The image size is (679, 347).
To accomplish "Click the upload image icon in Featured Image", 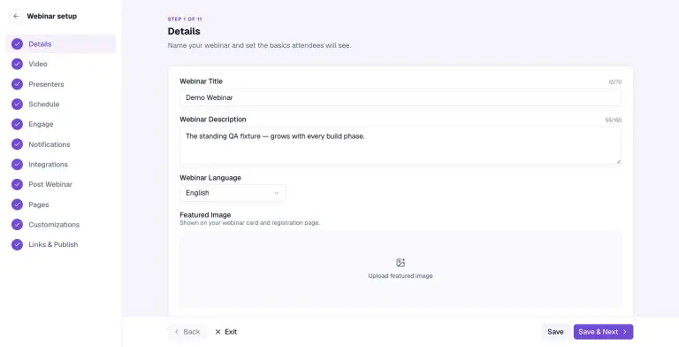I will [x=401, y=262].
